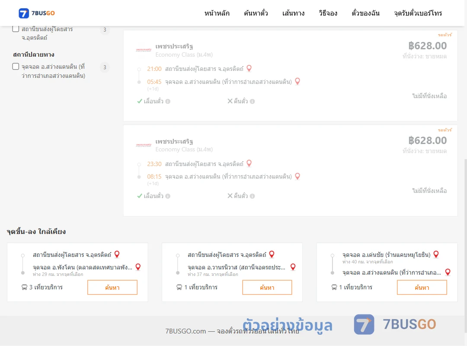
Task: Click ค้นหา for the อ.เด่นชัย route card
Action: pos(422,287)
